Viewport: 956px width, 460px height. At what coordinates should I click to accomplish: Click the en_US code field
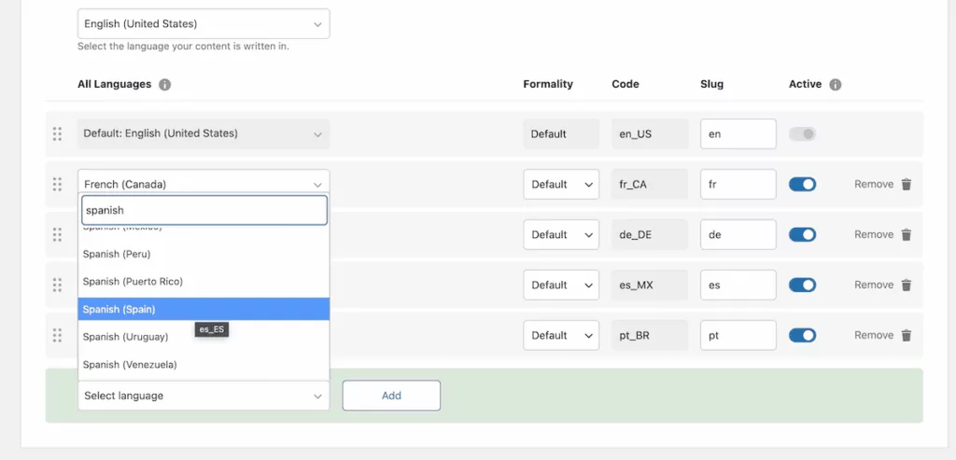coord(650,134)
